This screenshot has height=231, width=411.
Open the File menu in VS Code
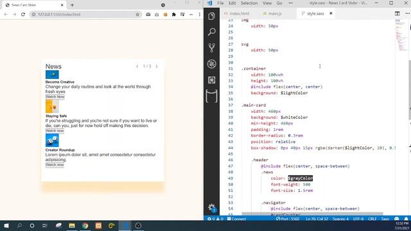220,3
